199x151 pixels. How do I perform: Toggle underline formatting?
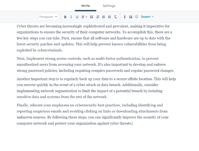(77, 17)
